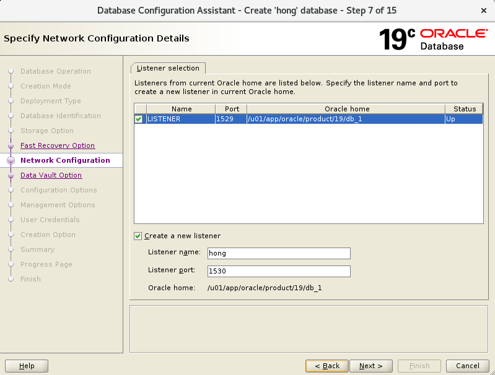This screenshot has height=375, width=495.
Task: Click the Management Options step label
Action: (x=58, y=205)
